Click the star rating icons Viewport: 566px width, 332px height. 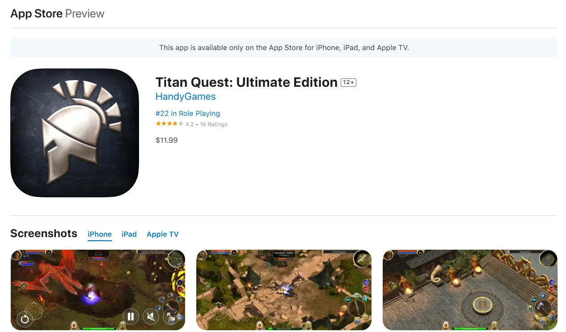169,124
